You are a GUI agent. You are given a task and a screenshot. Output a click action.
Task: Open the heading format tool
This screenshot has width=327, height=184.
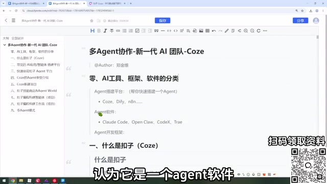[92, 31]
